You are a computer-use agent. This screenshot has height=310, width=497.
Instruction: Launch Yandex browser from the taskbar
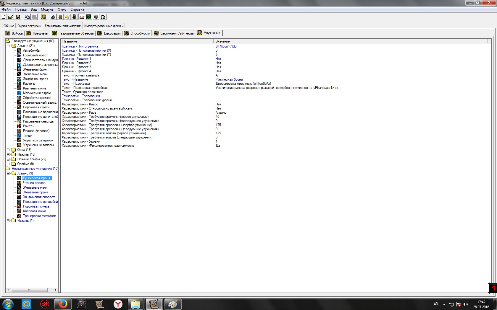point(118,304)
